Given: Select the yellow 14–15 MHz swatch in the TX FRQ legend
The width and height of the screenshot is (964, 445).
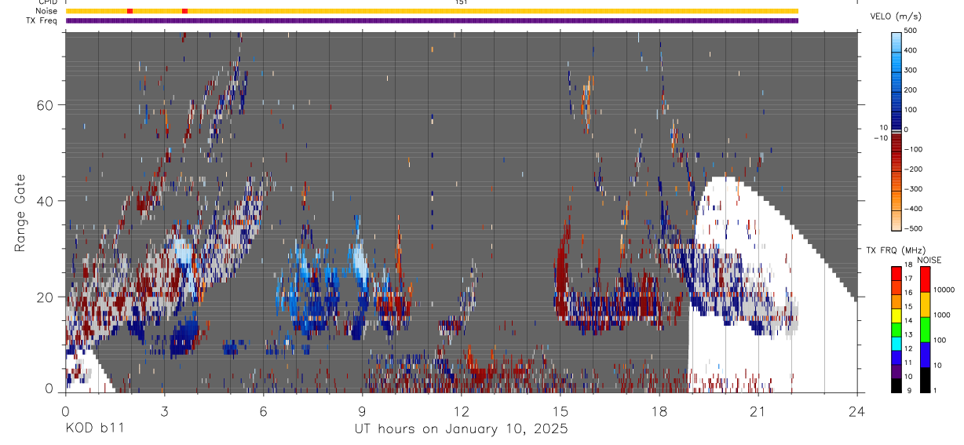Looking at the screenshot, I should [896, 315].
